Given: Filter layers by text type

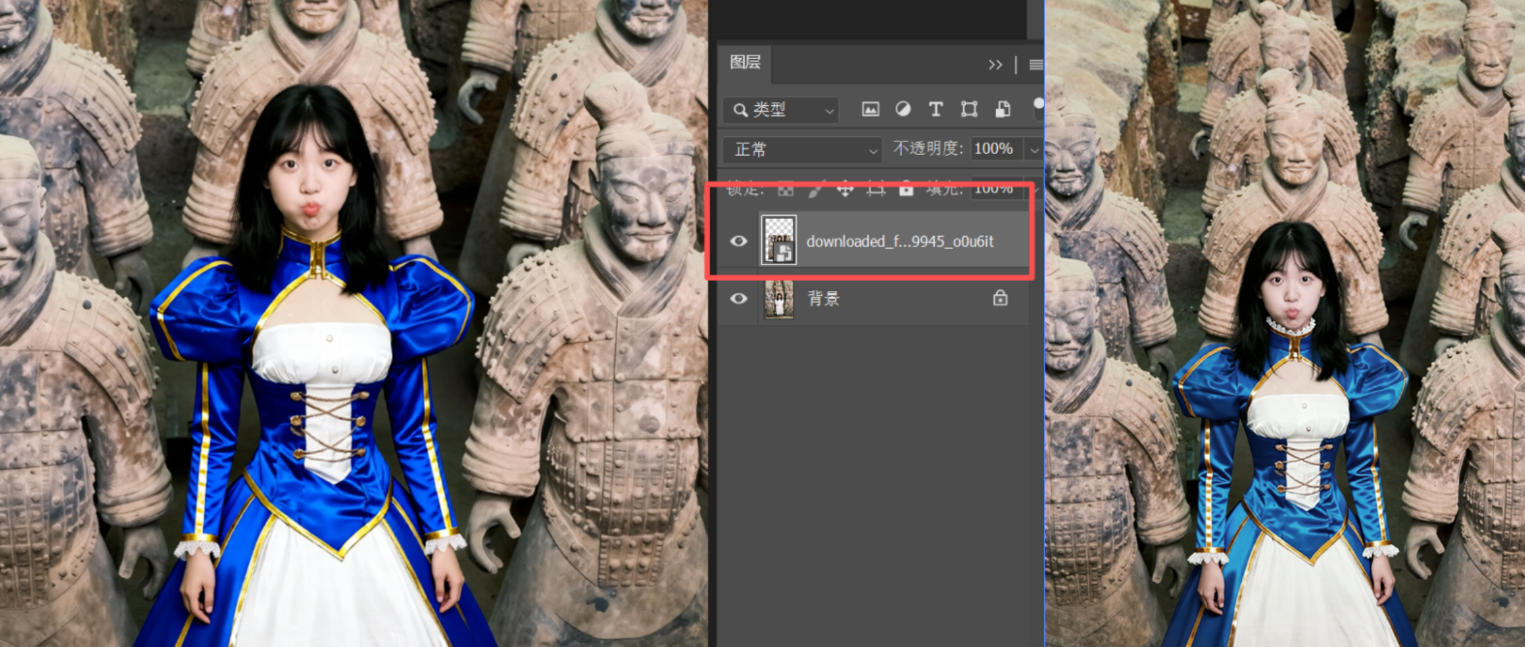Looking at the screenshot, I should (x=935, y=109).
